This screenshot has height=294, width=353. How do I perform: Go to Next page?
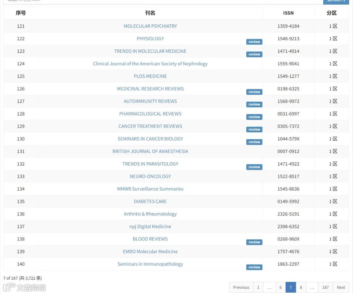pos(341,287)
